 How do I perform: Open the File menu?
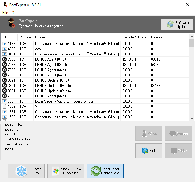[x=5, y=13]
